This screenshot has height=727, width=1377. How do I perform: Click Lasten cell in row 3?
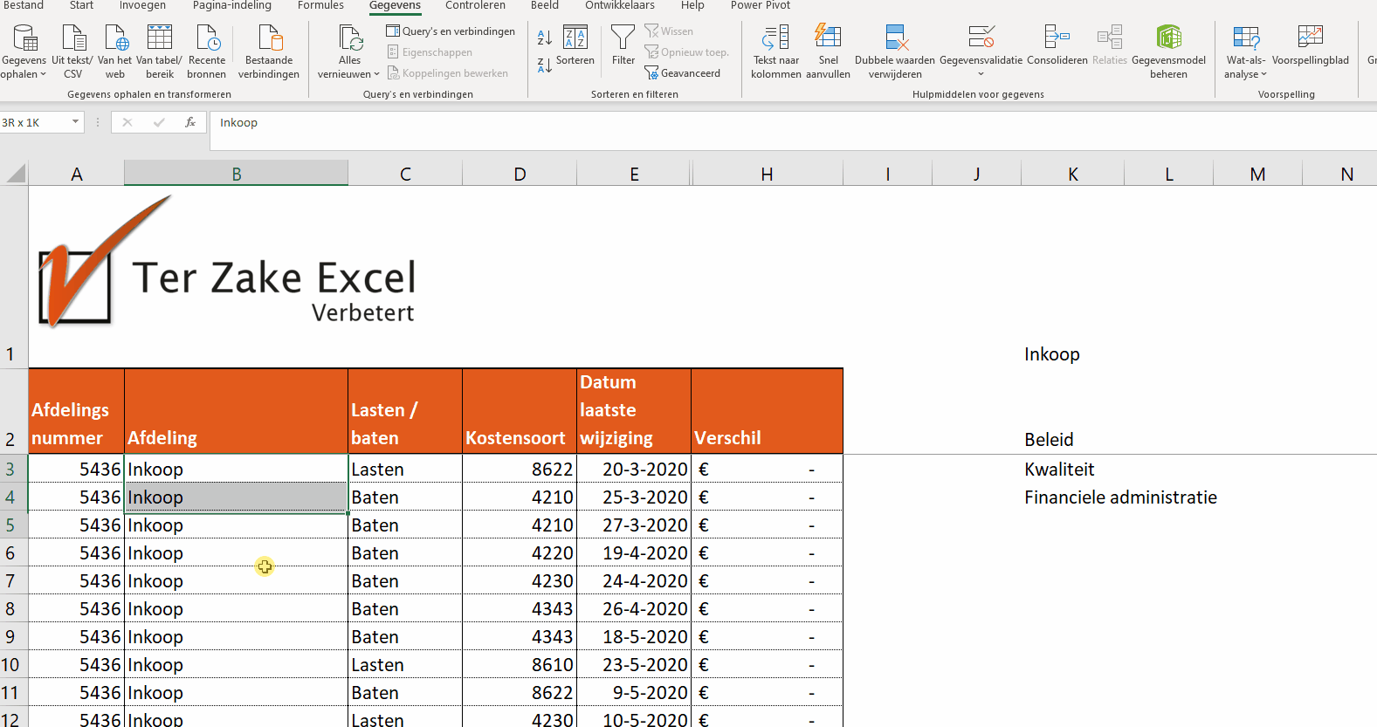tap(405, 470)
